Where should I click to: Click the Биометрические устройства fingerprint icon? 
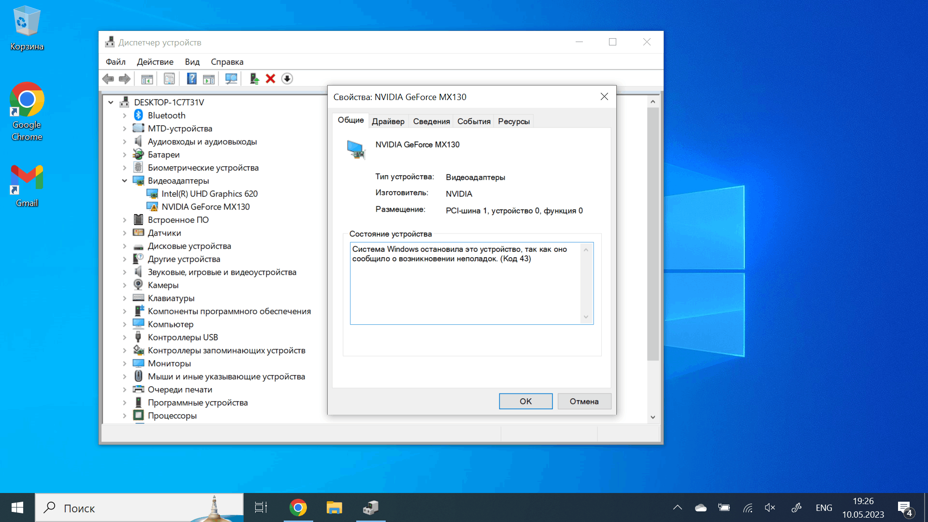(x=138, y=168)
